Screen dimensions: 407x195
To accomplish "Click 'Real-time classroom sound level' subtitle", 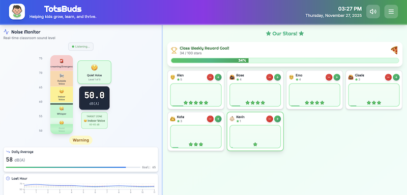I will [30, 38].
